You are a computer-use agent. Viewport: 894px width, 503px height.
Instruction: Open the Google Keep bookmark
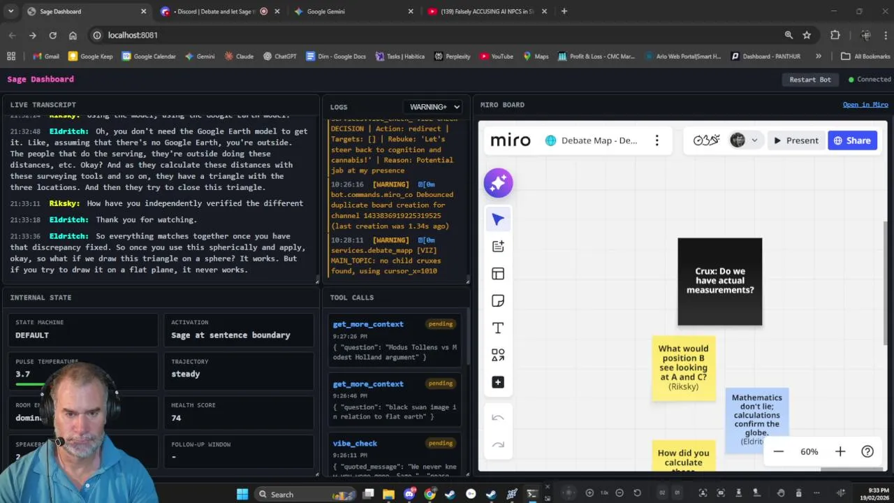(90, 57)
